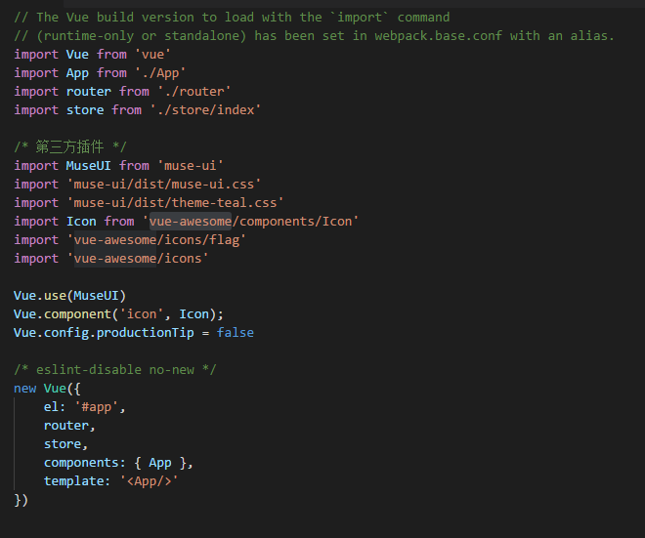Click the '<App/>' template string
The width and height of the screenshot is (645, 538).
coord(149,480)
